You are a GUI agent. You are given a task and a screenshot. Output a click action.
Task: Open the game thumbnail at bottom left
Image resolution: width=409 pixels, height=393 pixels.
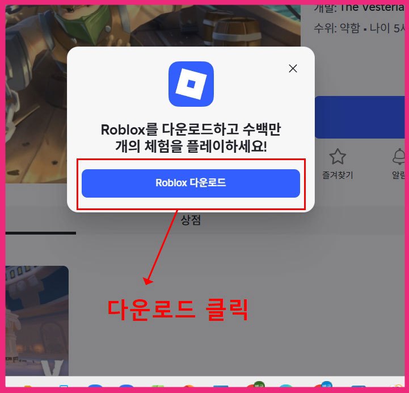pos(37,321)
